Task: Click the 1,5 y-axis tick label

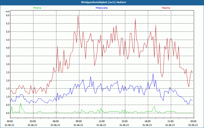Action: point(8,89)
